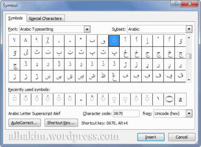
Task: Select the Arabic-Indic digit seven symbol ٧
Action: [x=15, y=41]
